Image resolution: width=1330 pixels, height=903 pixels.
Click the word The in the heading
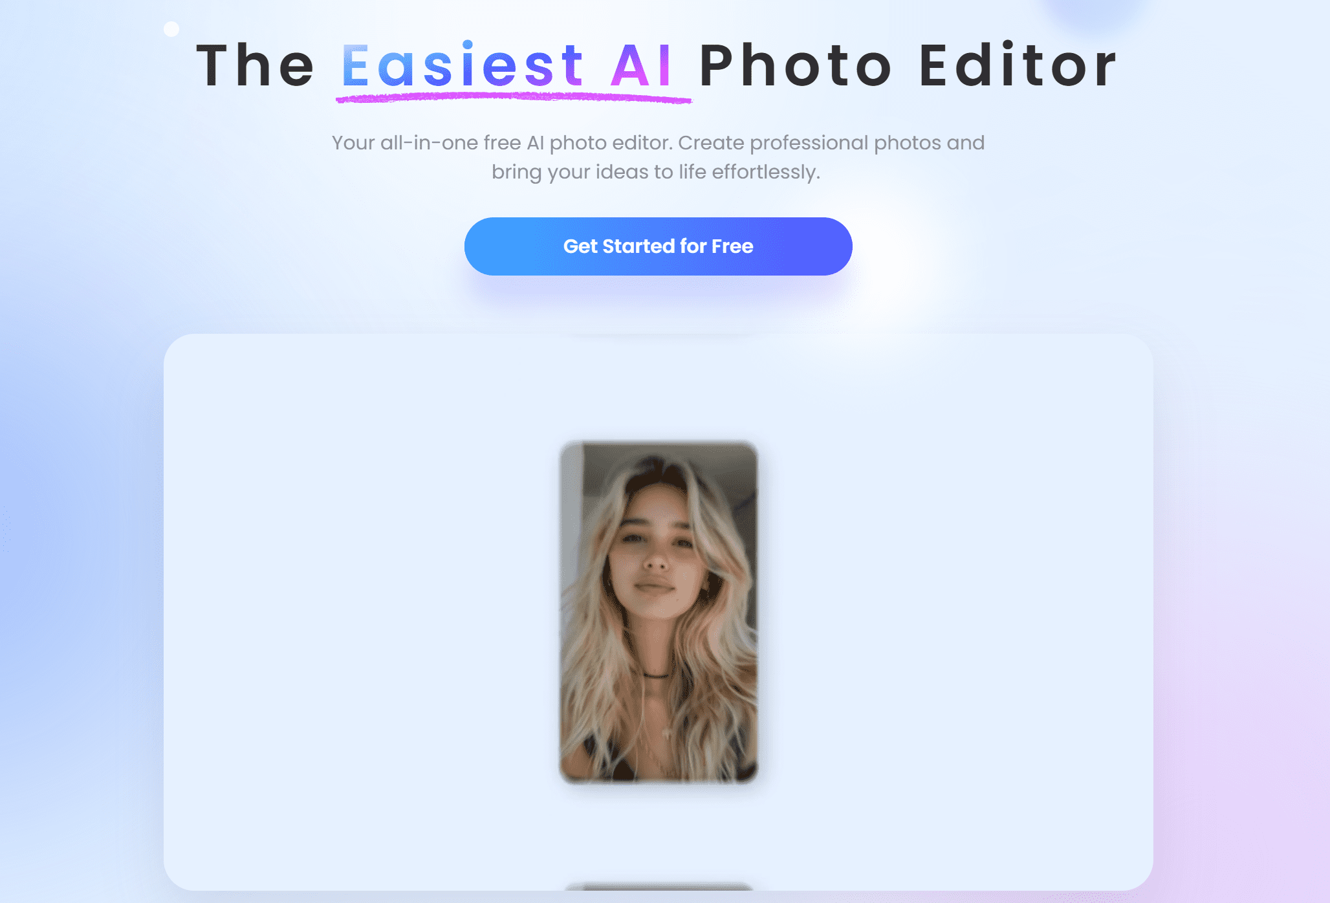[255, 65]
